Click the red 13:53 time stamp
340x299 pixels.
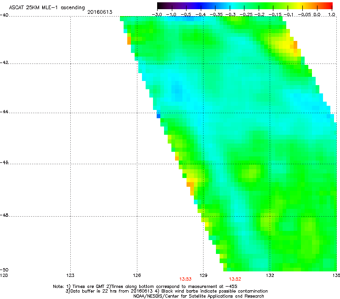tap(186, 279)
